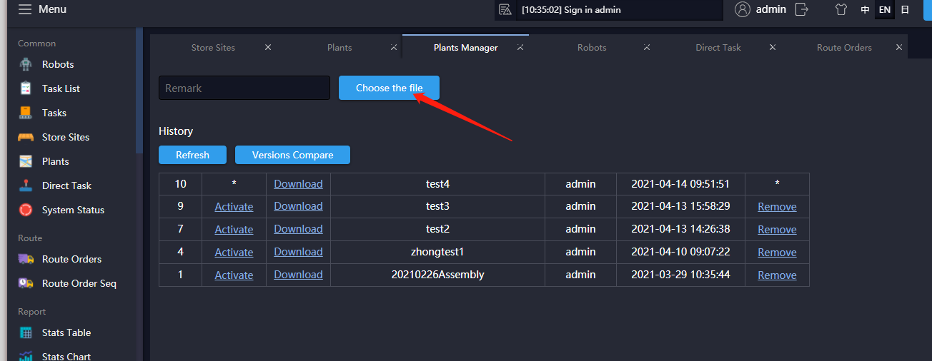Close the Robots tab
This screenshot has height=361, width=932.
click(646, 47)
